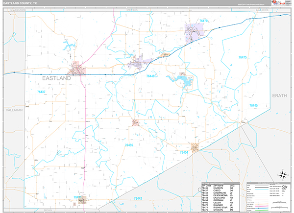Select the ERATH neighboring county label
The height and width of the screenshot is (213, 294).
coord(279,95)
